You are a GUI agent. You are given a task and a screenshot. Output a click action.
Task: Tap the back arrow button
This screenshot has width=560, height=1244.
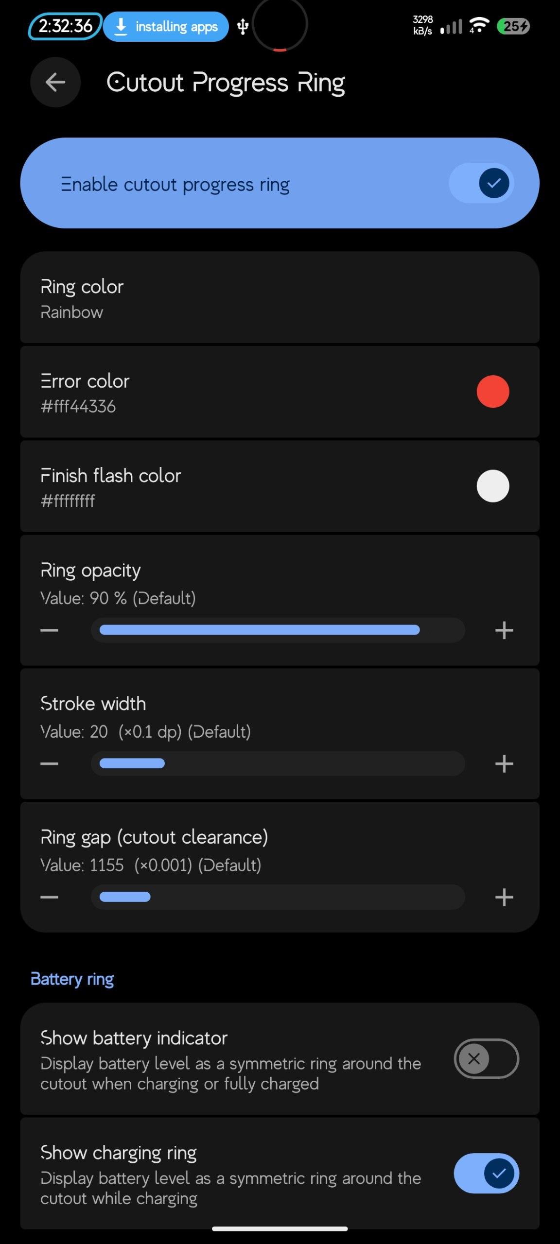click(55, 82)
